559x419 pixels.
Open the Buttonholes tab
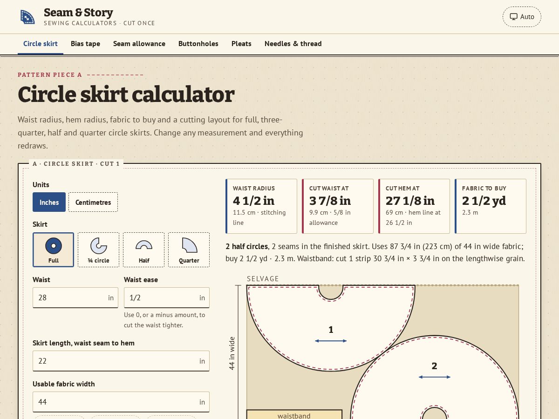click(198, 44)
